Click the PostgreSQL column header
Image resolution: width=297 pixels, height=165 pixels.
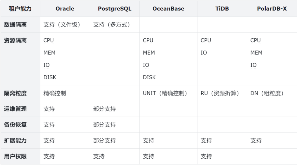(x=115, y=8)
